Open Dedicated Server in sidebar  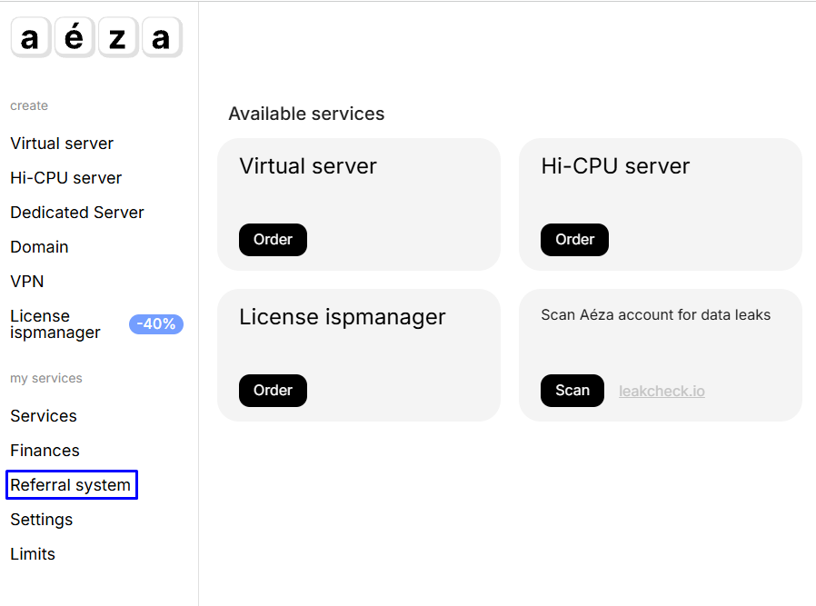tap(77, 213)
